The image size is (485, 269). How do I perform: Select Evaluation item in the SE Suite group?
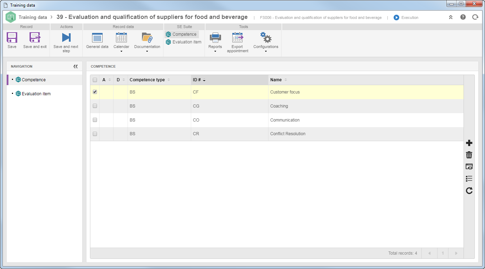(x=183, y=42)
